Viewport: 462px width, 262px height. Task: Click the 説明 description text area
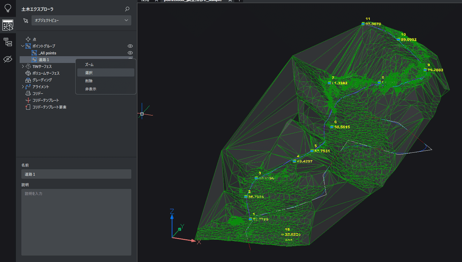click(x=76, y=222)
